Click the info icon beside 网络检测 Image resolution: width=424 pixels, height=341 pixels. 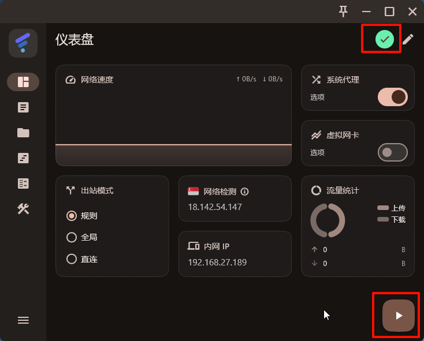(x=244, y=192)
